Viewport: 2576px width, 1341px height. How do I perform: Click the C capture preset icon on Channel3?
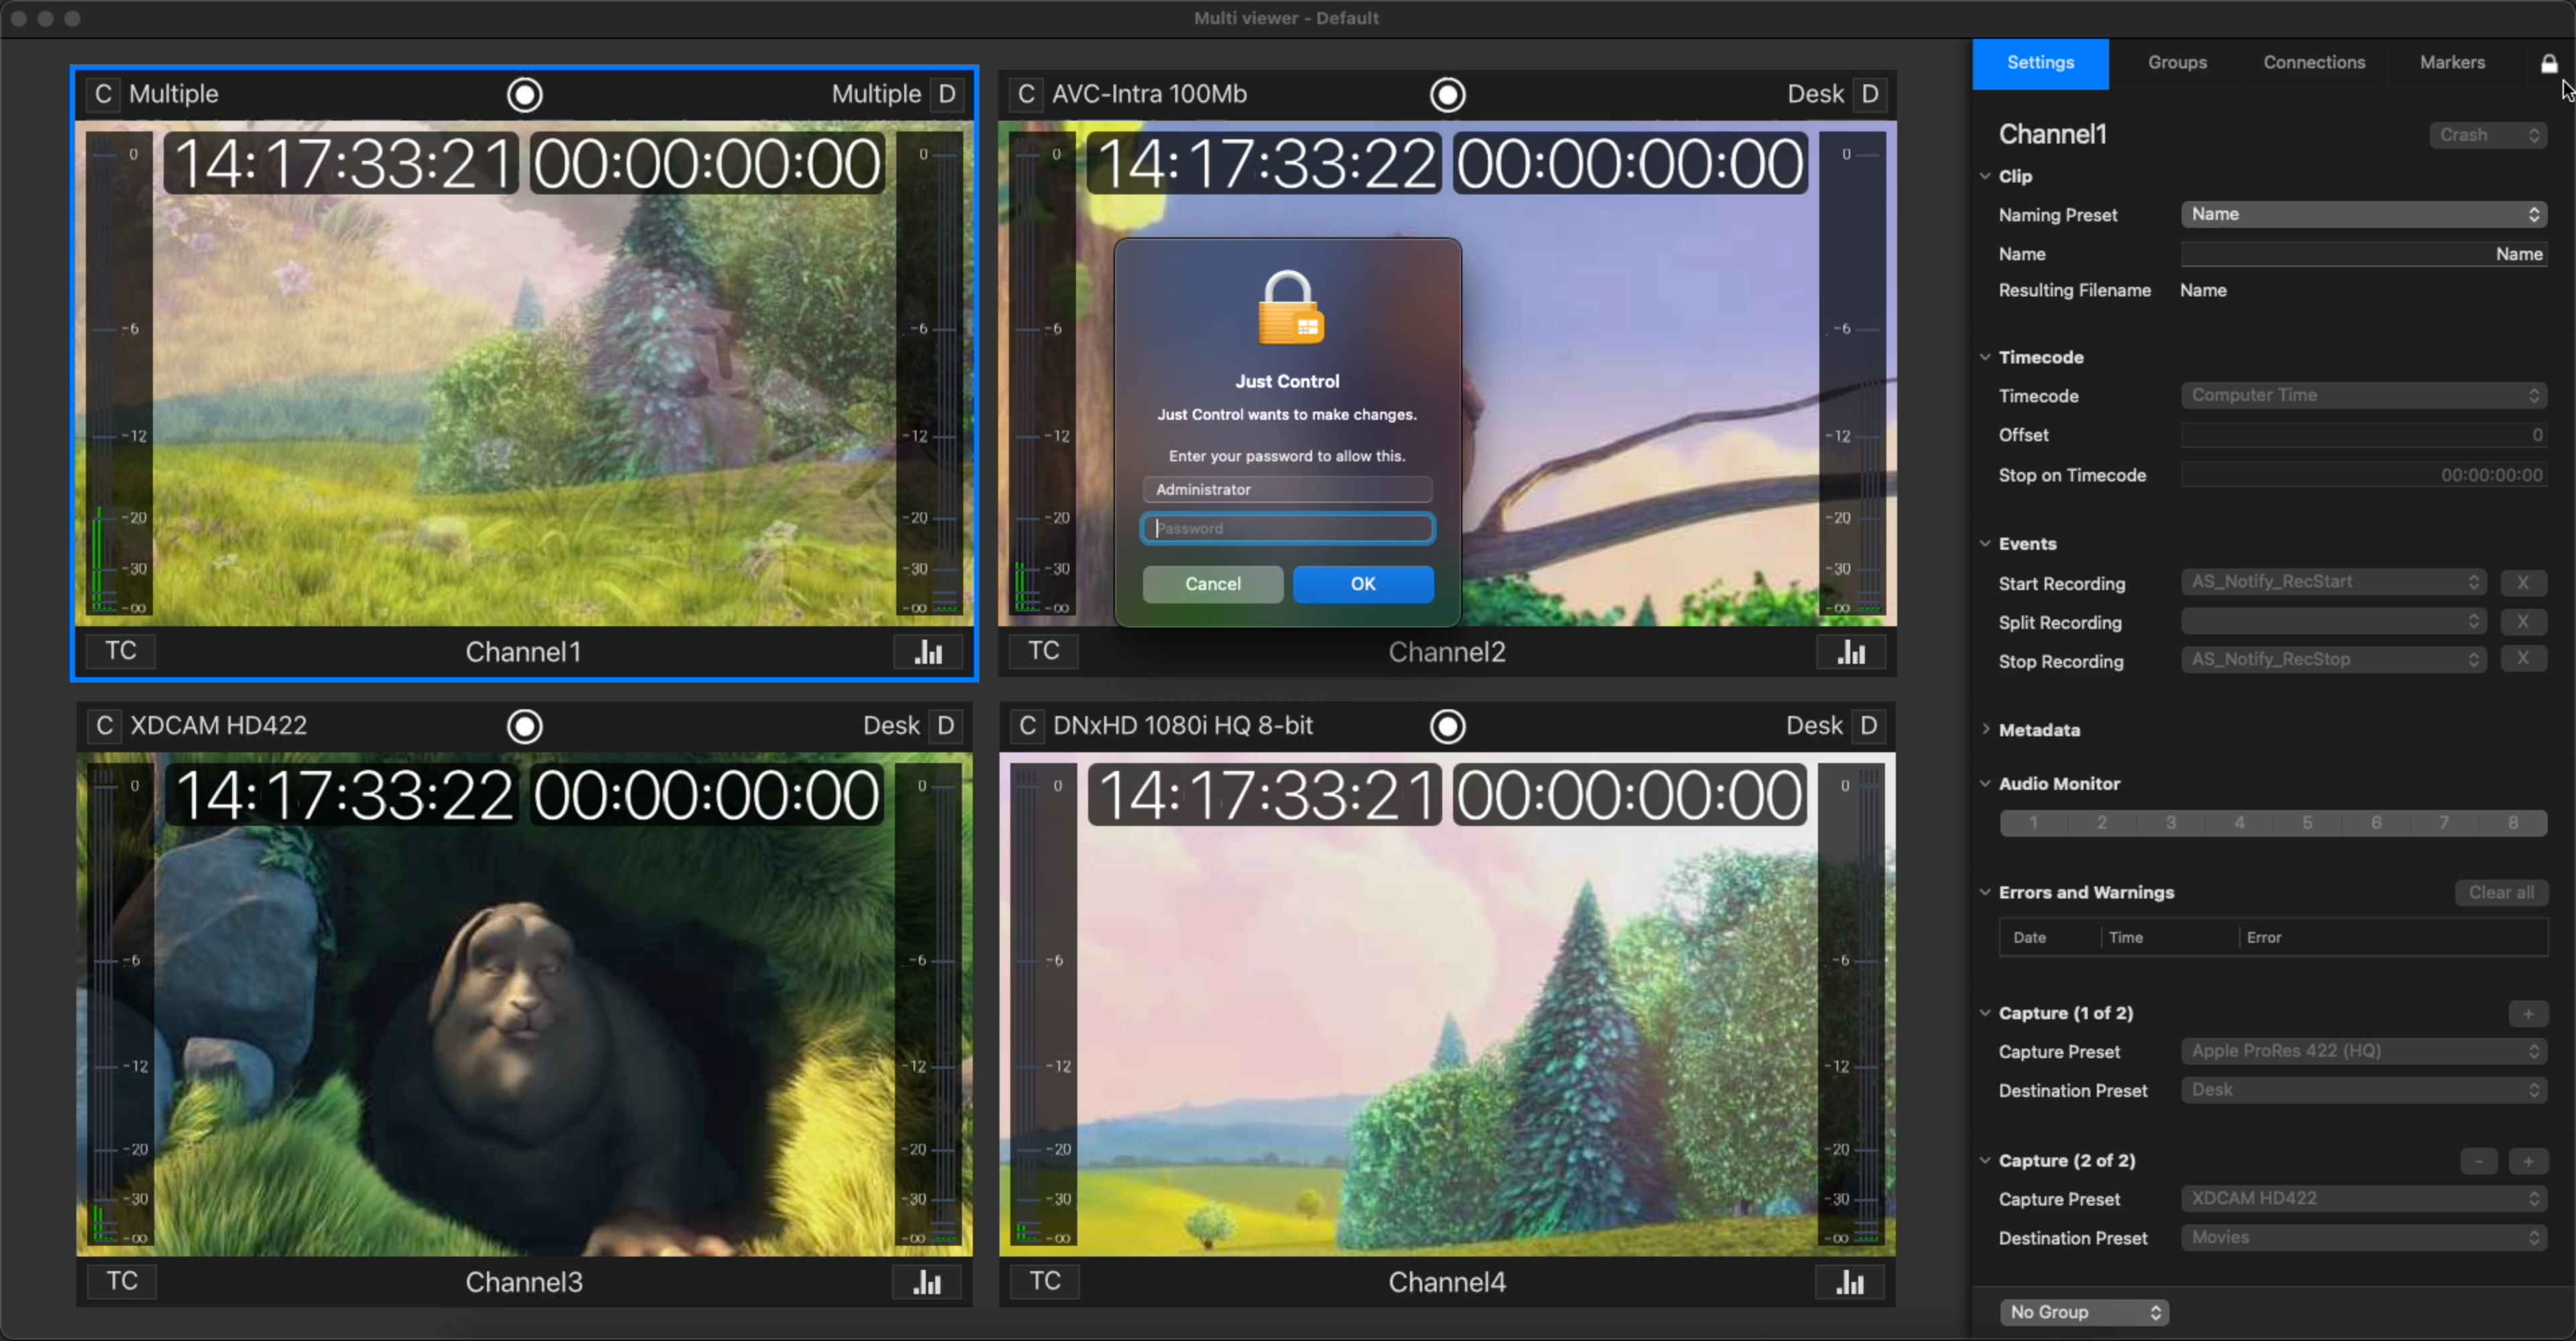click(x=104, y=725)
